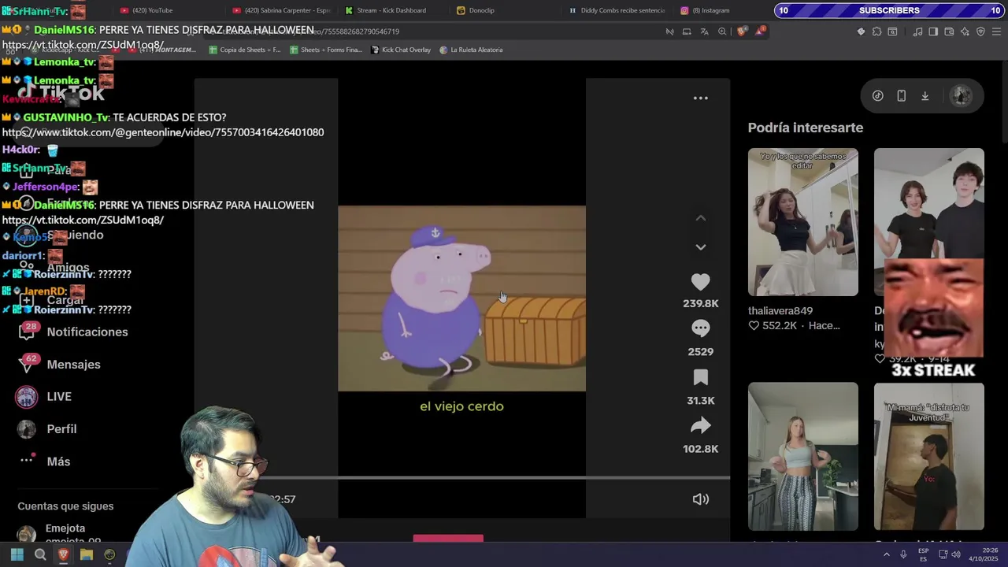Play the Peppa Pig video frame
The width and height of the screenshot is (1008, 567).
click(461, 298)
